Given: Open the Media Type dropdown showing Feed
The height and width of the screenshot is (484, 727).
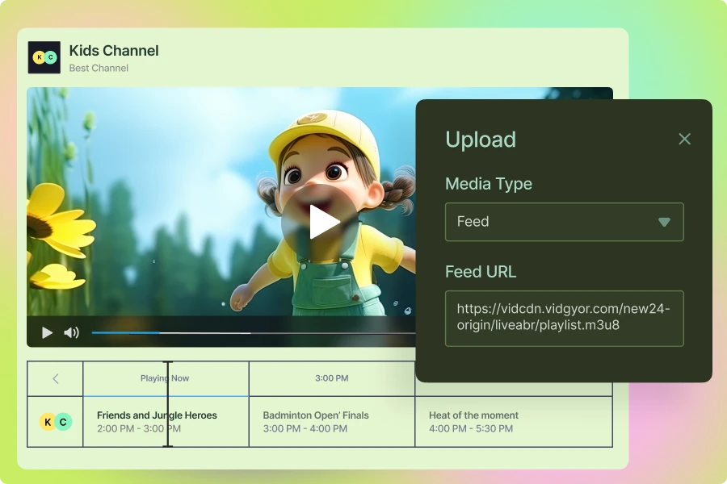Looking at the screenshot, I should [564, 222].
